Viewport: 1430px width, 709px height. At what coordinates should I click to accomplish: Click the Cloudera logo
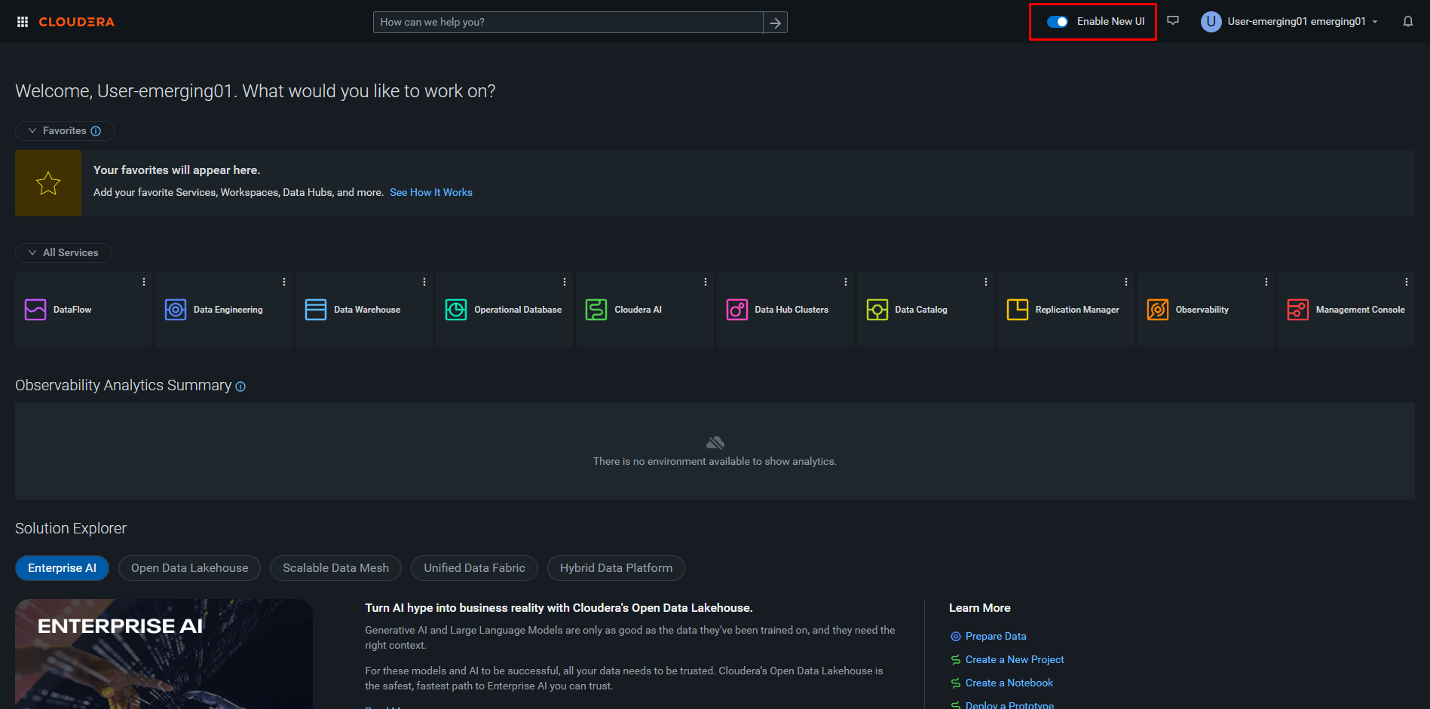point(77,22)
